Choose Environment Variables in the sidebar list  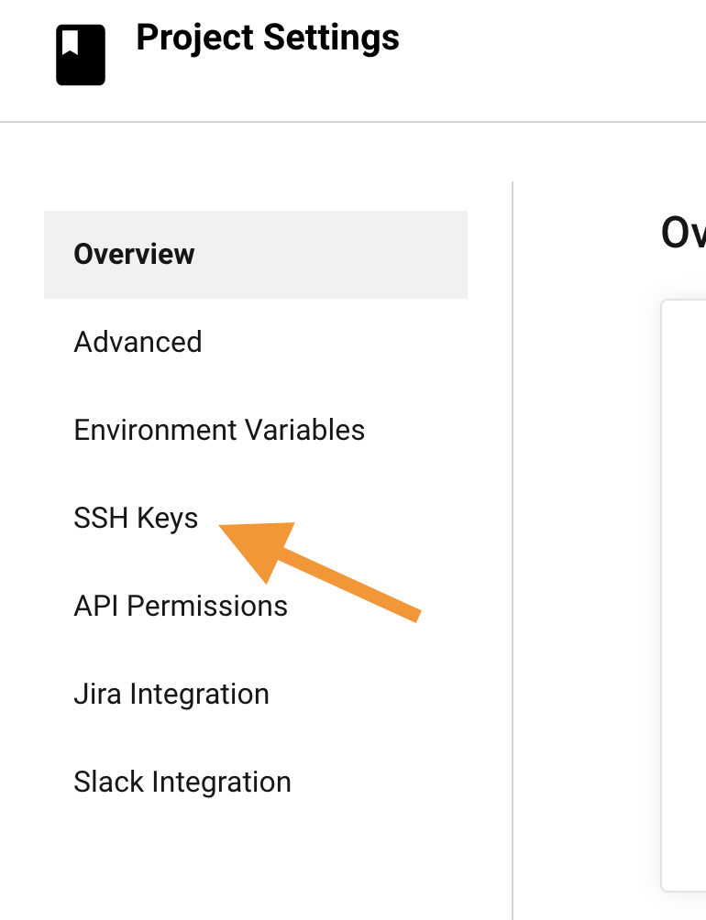(x=219, y=430)
